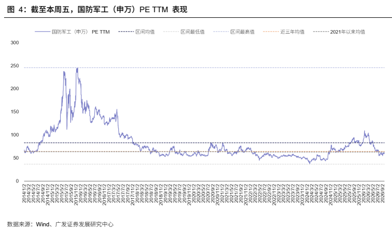This screenshot has width=392, height=234.
Task: Click x-axis date label 2018/11/2
Action: coord(161,195)
